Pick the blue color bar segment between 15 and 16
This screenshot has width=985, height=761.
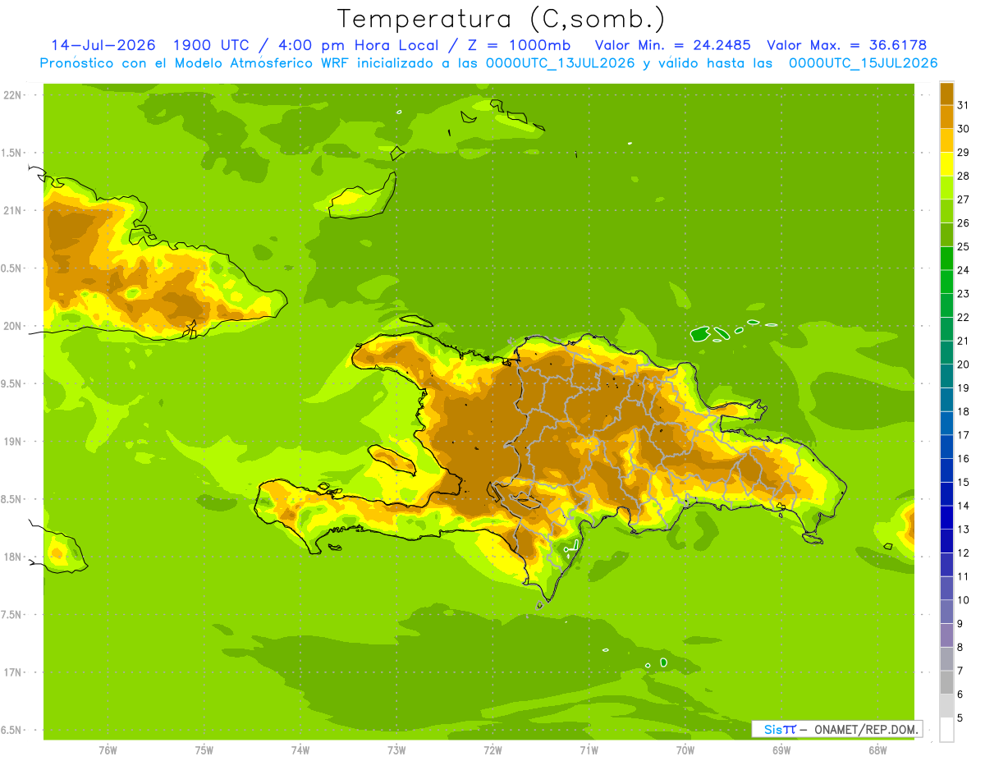click(946, 470)
